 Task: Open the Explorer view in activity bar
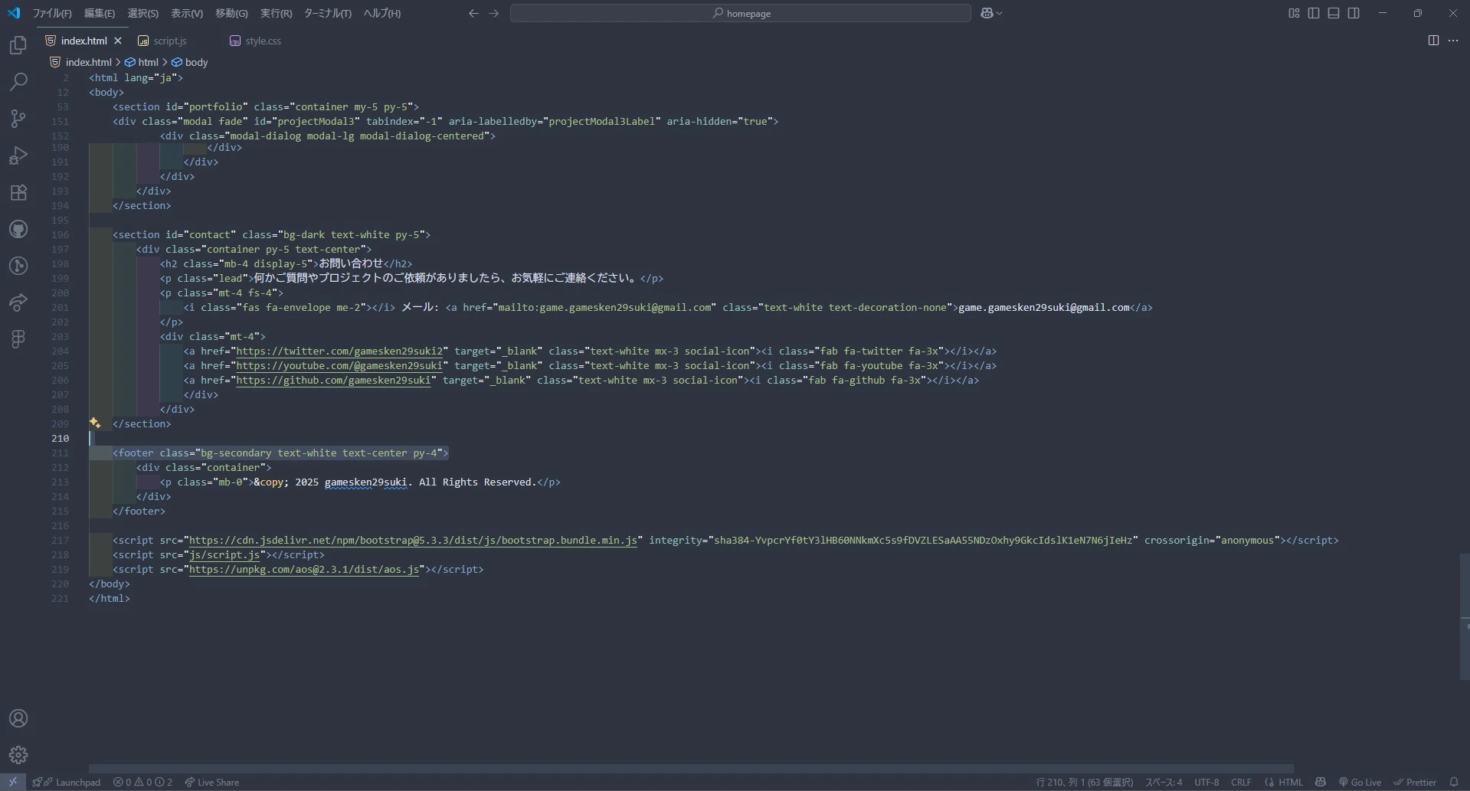pos(18,45)
